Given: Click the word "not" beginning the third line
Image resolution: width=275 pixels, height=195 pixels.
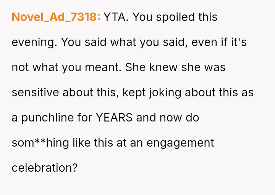Looking at the screenshot, I should tap(20, 67).
